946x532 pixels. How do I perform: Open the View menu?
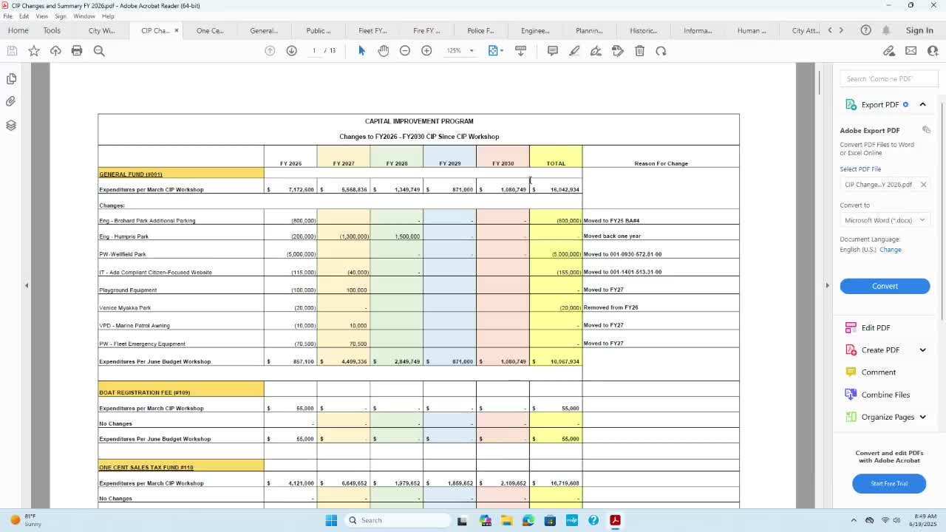[42, 16]
